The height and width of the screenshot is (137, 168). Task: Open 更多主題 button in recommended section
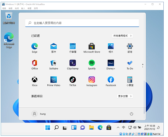pyautogui.click(x=125, y=96)
